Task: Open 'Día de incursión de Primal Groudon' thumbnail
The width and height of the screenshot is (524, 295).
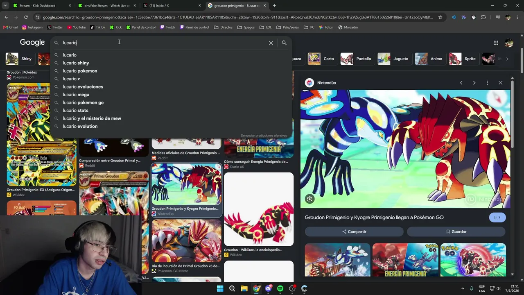Action: pyautogui.click(x=186, y=241)
